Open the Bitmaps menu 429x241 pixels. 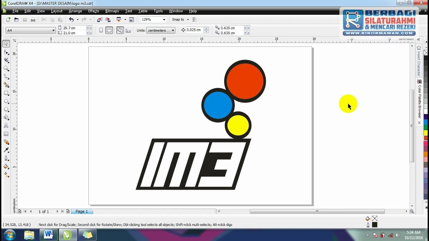112,11
